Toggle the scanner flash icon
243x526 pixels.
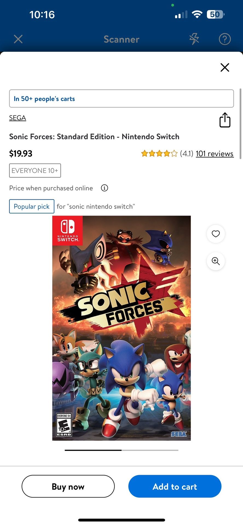(x=194, y=39)
